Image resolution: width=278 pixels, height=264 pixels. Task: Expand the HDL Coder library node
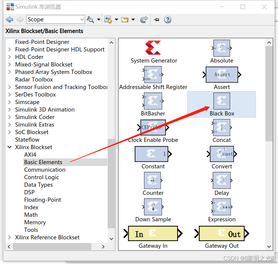click(10, 57)
